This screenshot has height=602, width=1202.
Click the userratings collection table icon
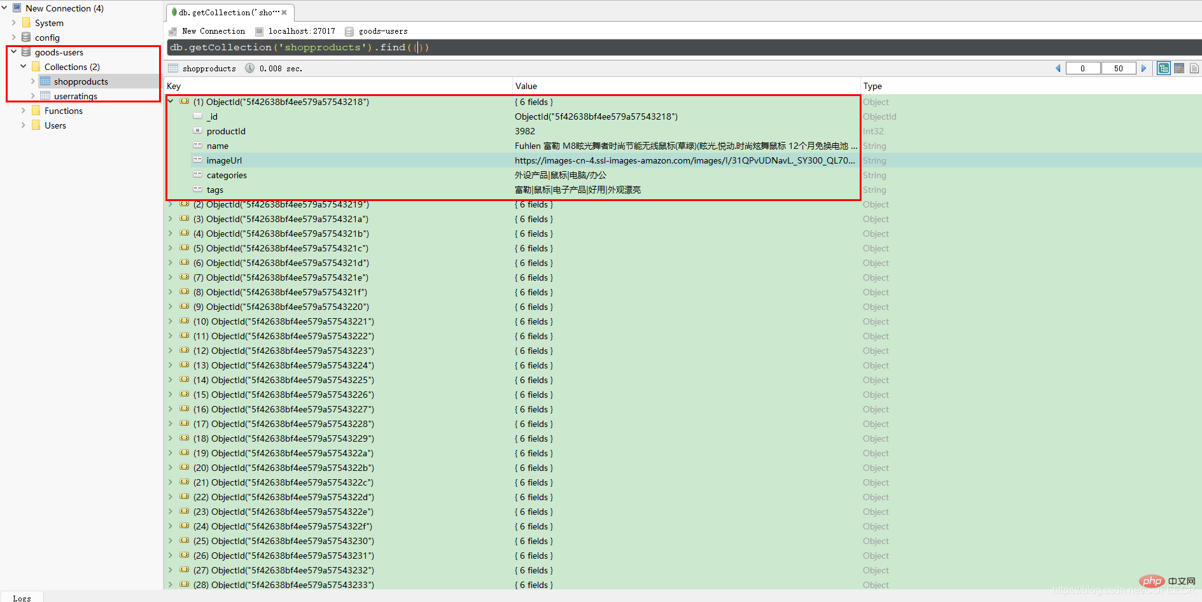click(x=45, y=96)
